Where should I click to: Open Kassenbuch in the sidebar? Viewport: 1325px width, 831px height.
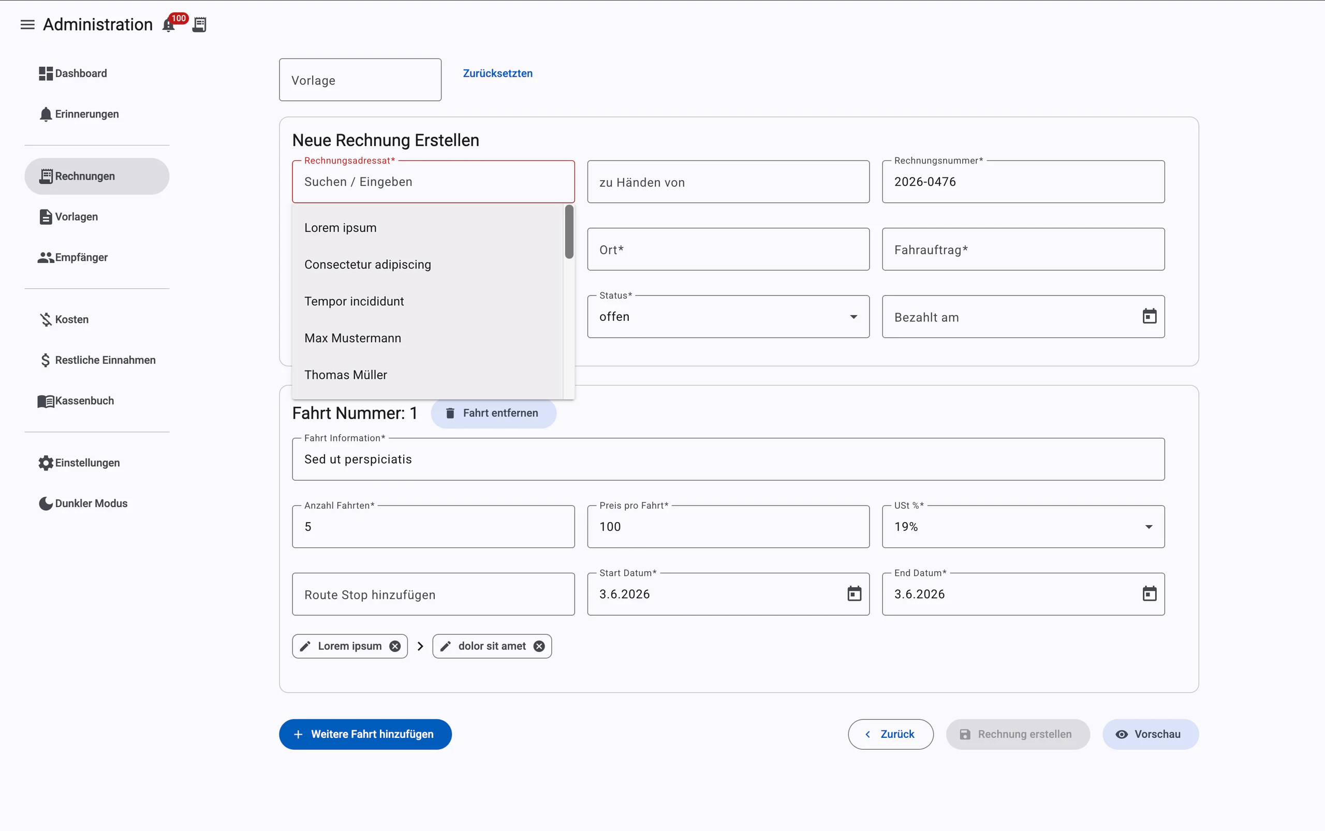(97, 401)
